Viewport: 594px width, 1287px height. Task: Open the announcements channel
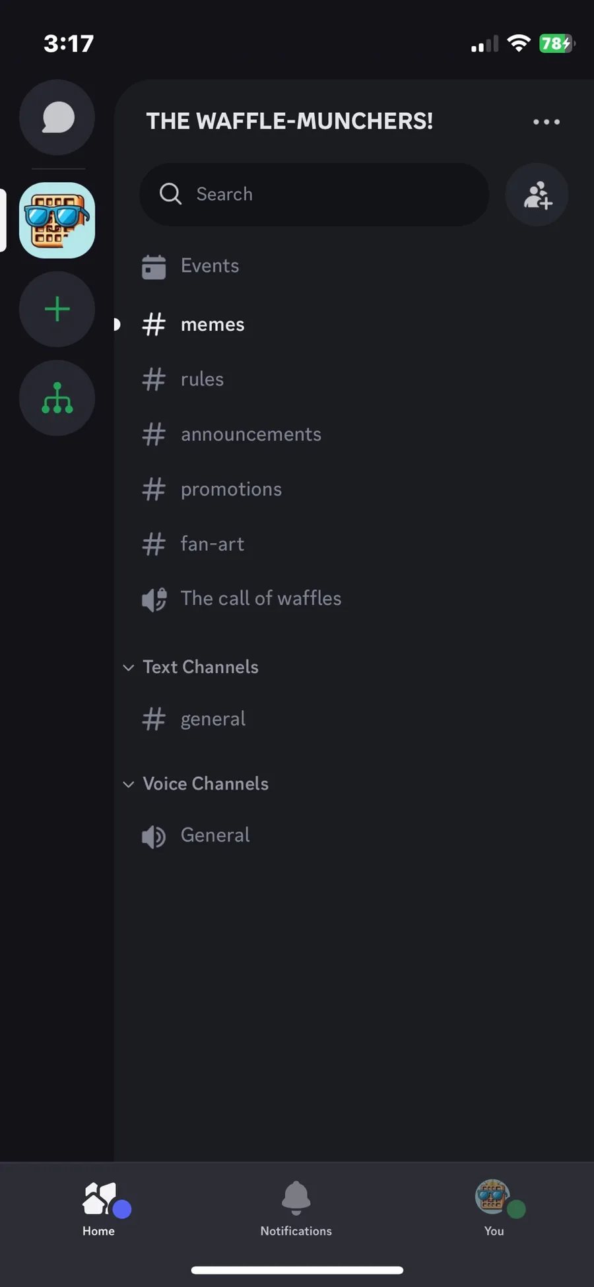coord(251,434)
